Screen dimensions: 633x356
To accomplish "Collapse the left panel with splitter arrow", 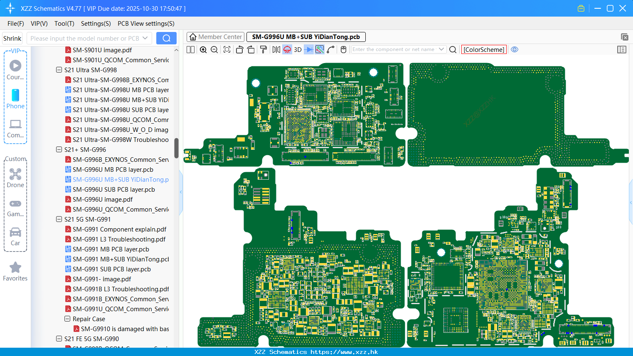I will (x=181, y=192).
